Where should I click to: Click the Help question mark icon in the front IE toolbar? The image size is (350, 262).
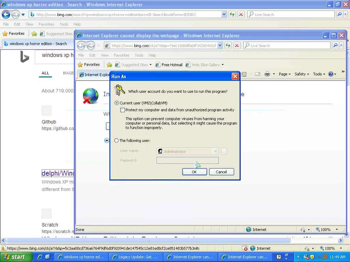tap(331, 74)
